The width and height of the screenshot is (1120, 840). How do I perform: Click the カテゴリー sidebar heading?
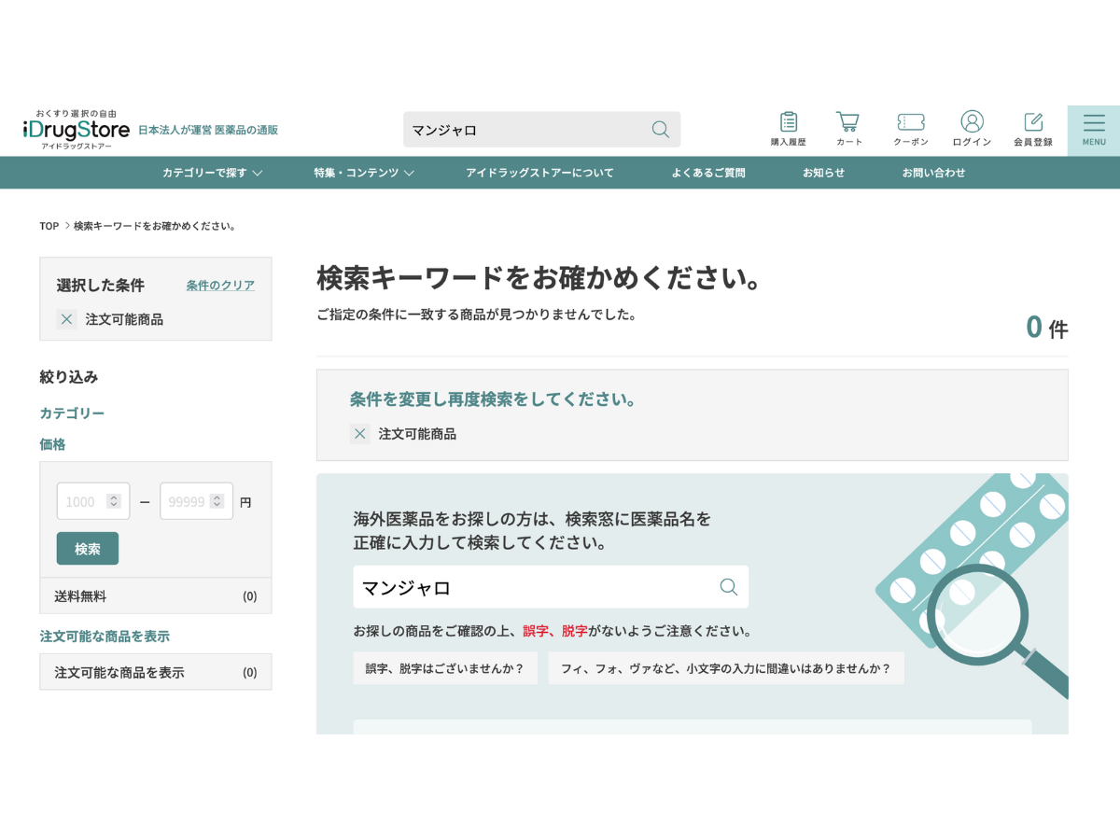72,413
